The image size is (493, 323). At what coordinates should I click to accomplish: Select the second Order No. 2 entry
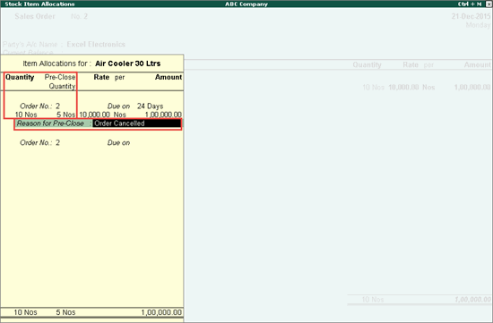(39, 143)
